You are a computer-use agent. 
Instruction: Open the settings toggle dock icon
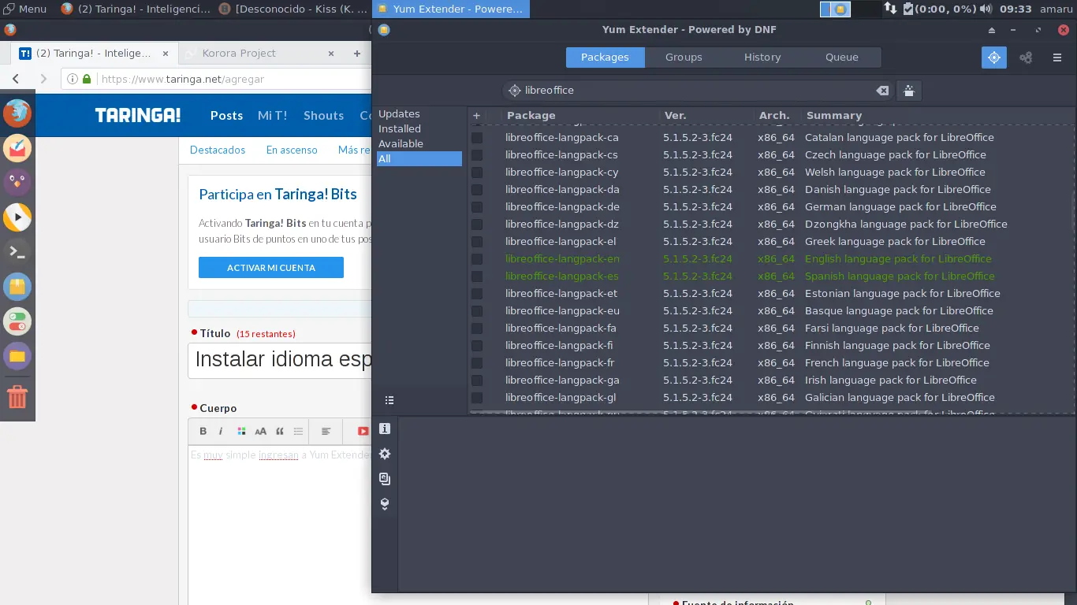tap(17, 321)
